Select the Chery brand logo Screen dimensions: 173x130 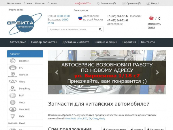[13, 82]
